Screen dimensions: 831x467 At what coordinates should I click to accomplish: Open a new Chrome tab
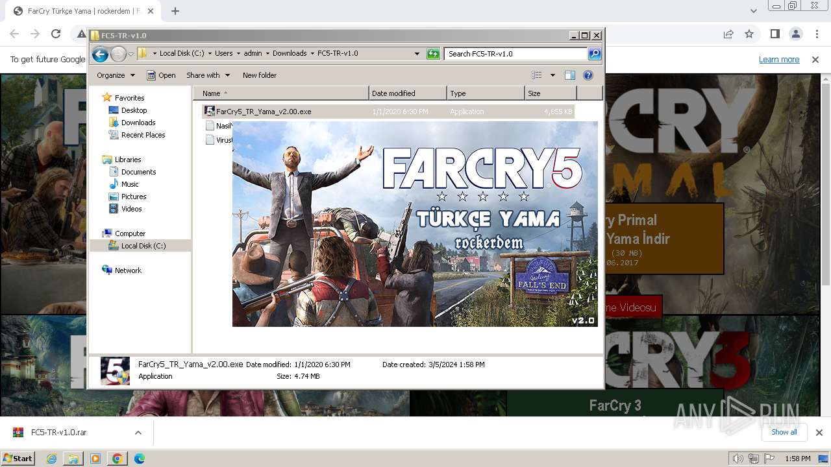175,11
